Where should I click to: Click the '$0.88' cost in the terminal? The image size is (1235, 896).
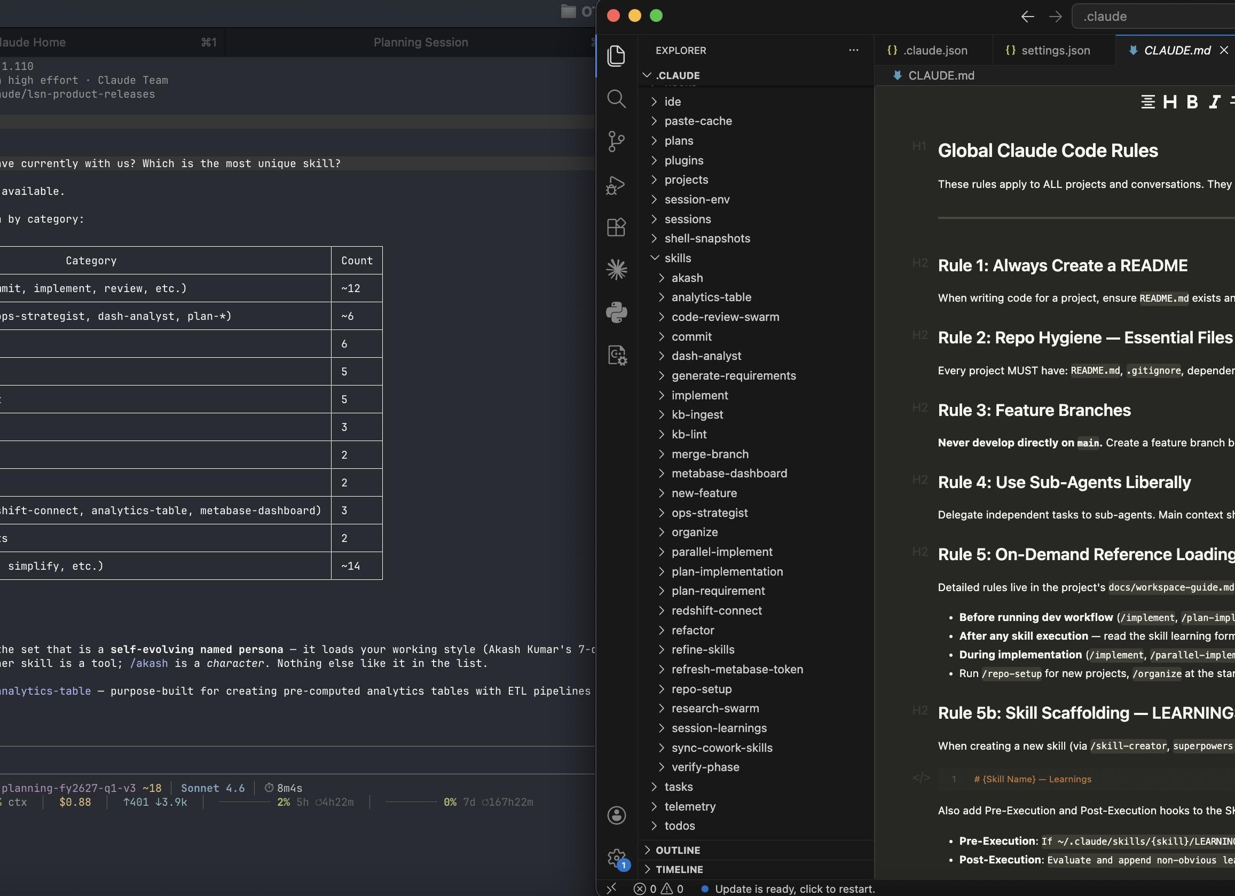[75, 803]
